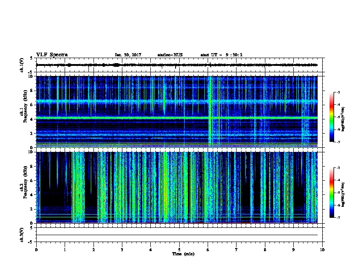
Task: Click the flat ch.3 voltage trace line
Action: [177, 235]
